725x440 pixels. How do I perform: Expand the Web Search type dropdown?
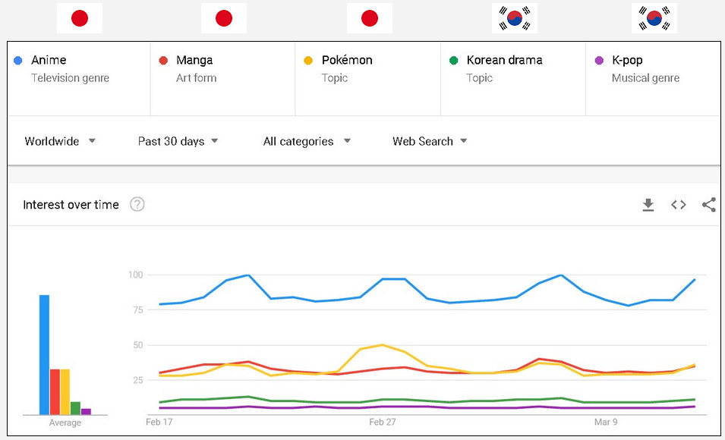click(430, 141)
